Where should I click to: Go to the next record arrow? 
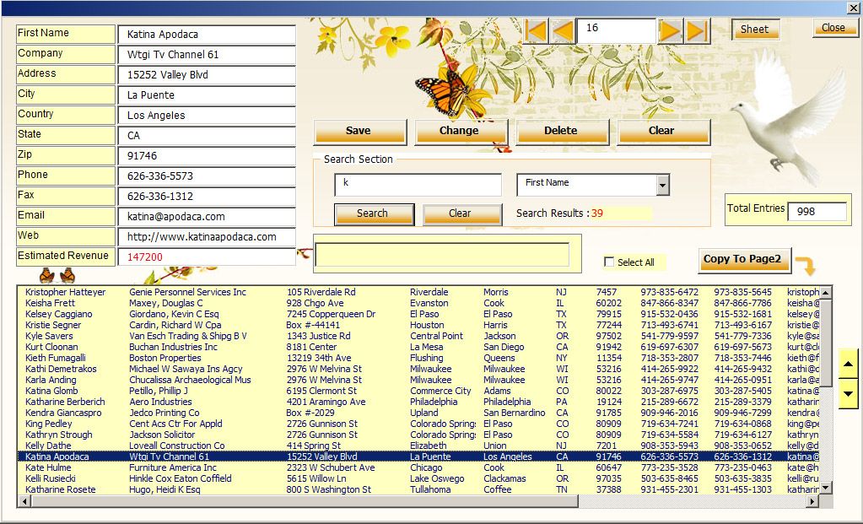[670, 31]
